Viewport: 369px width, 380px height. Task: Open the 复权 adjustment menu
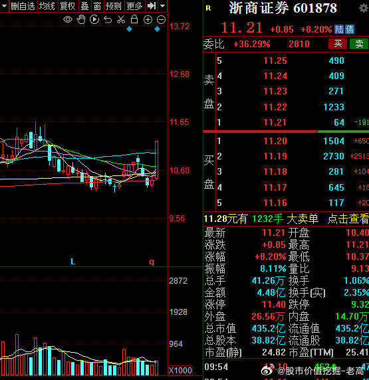point(68,6)
